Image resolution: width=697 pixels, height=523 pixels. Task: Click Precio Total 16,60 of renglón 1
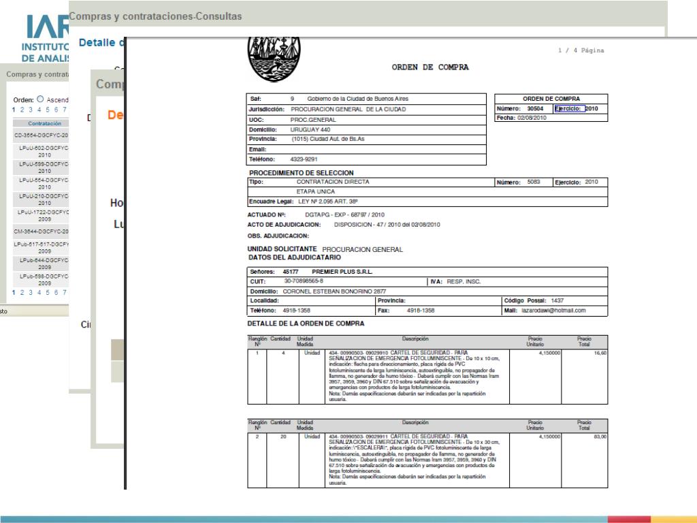click(x=600, y=353)
